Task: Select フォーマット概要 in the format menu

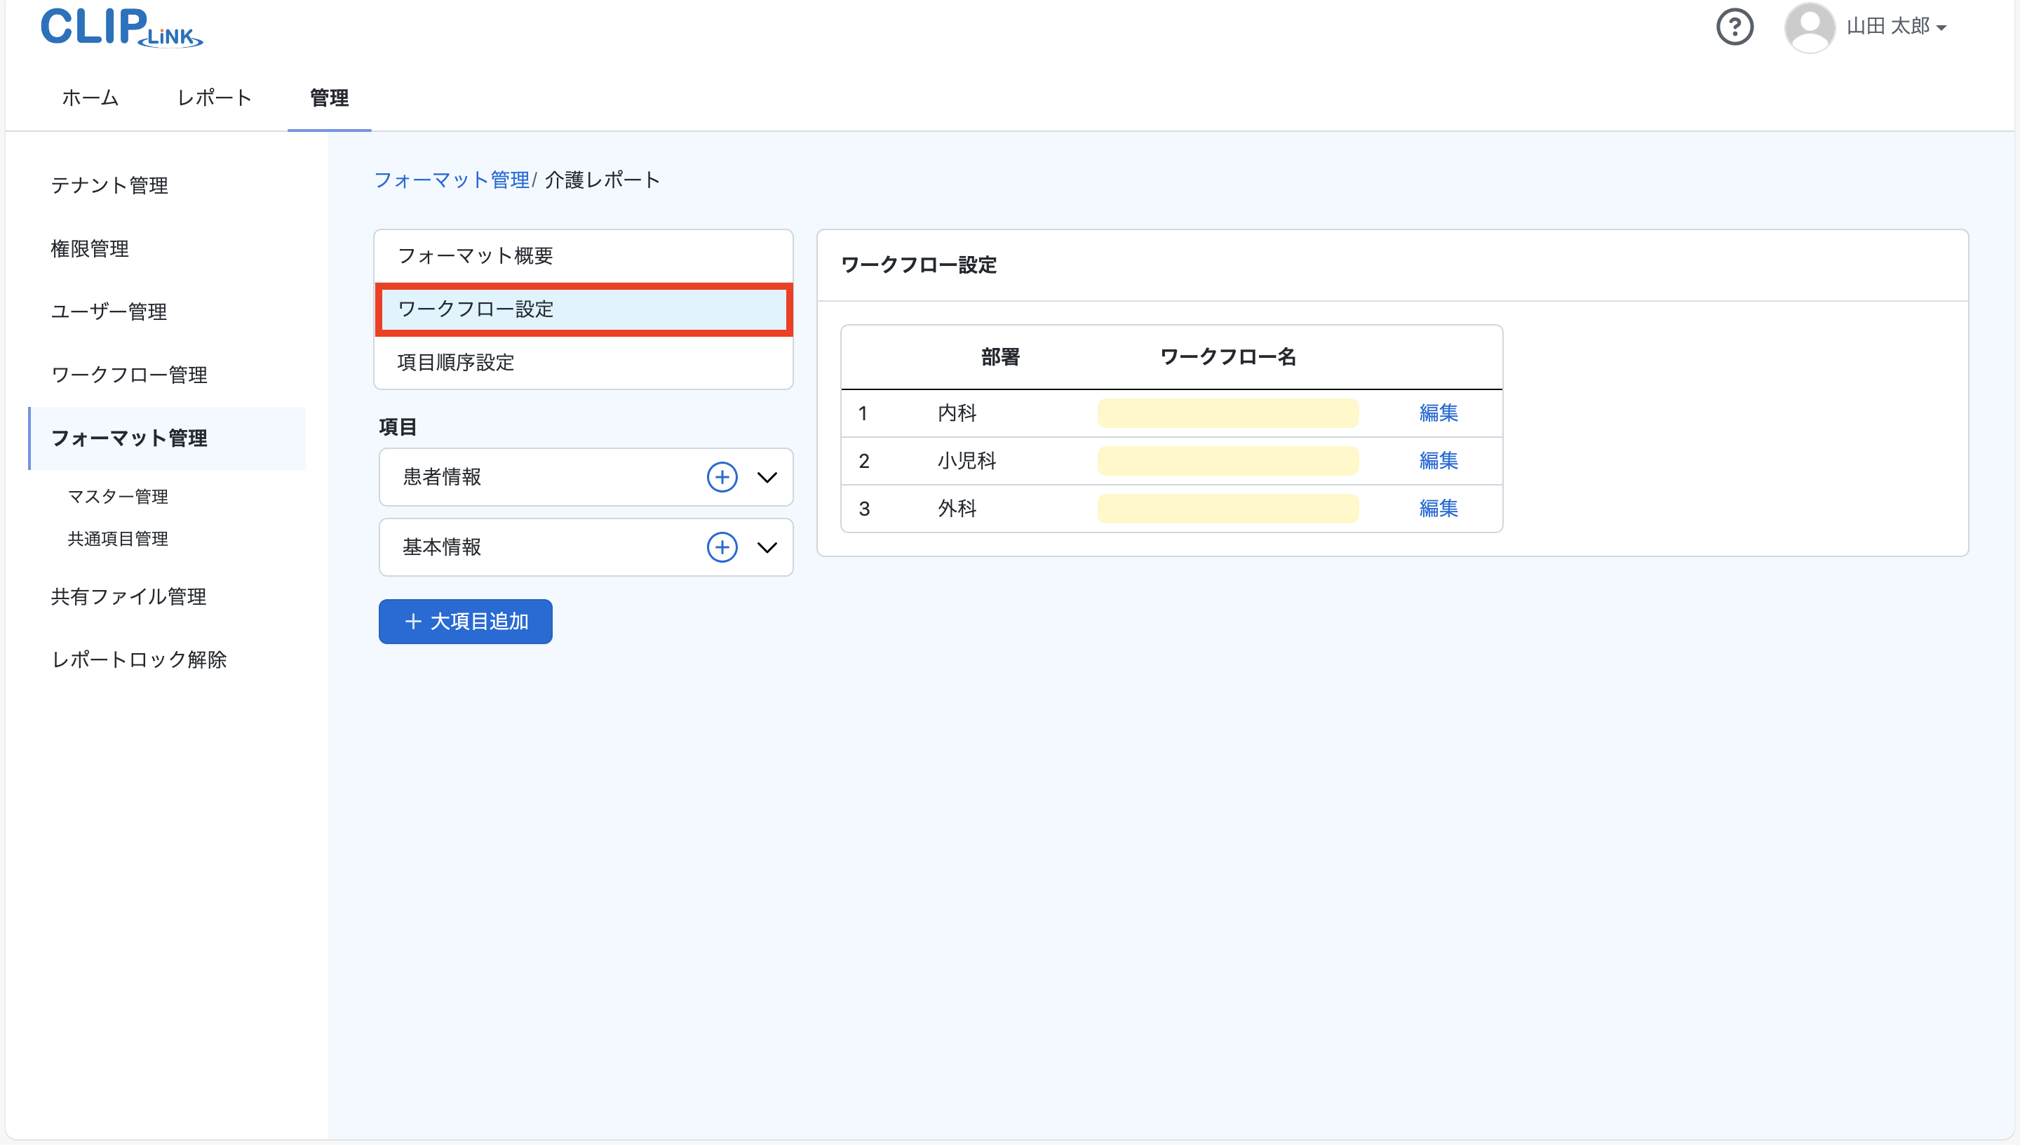Action: [476, 255]
